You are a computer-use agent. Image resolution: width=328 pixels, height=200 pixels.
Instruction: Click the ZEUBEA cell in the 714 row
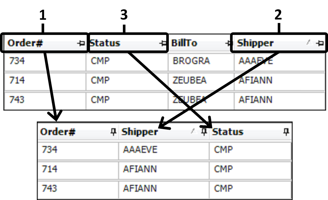point(189,80)
